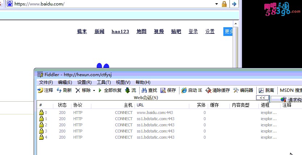The height and width of the screenshot is (155, 302).
Task: Click the lock icon of session 0
Action: click(x=41, y=113)
